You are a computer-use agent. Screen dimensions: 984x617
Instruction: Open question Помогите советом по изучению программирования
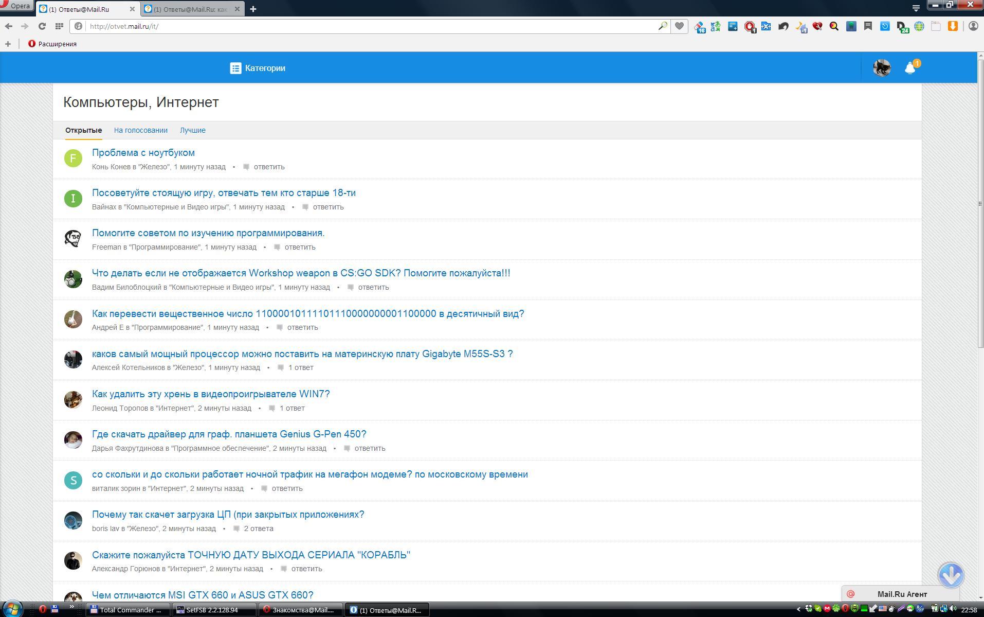coord(208,233)
